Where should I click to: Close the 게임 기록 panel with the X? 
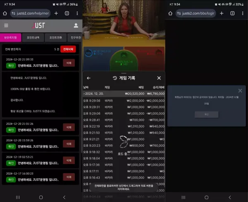pyautogui.click(x=159, y=78)
